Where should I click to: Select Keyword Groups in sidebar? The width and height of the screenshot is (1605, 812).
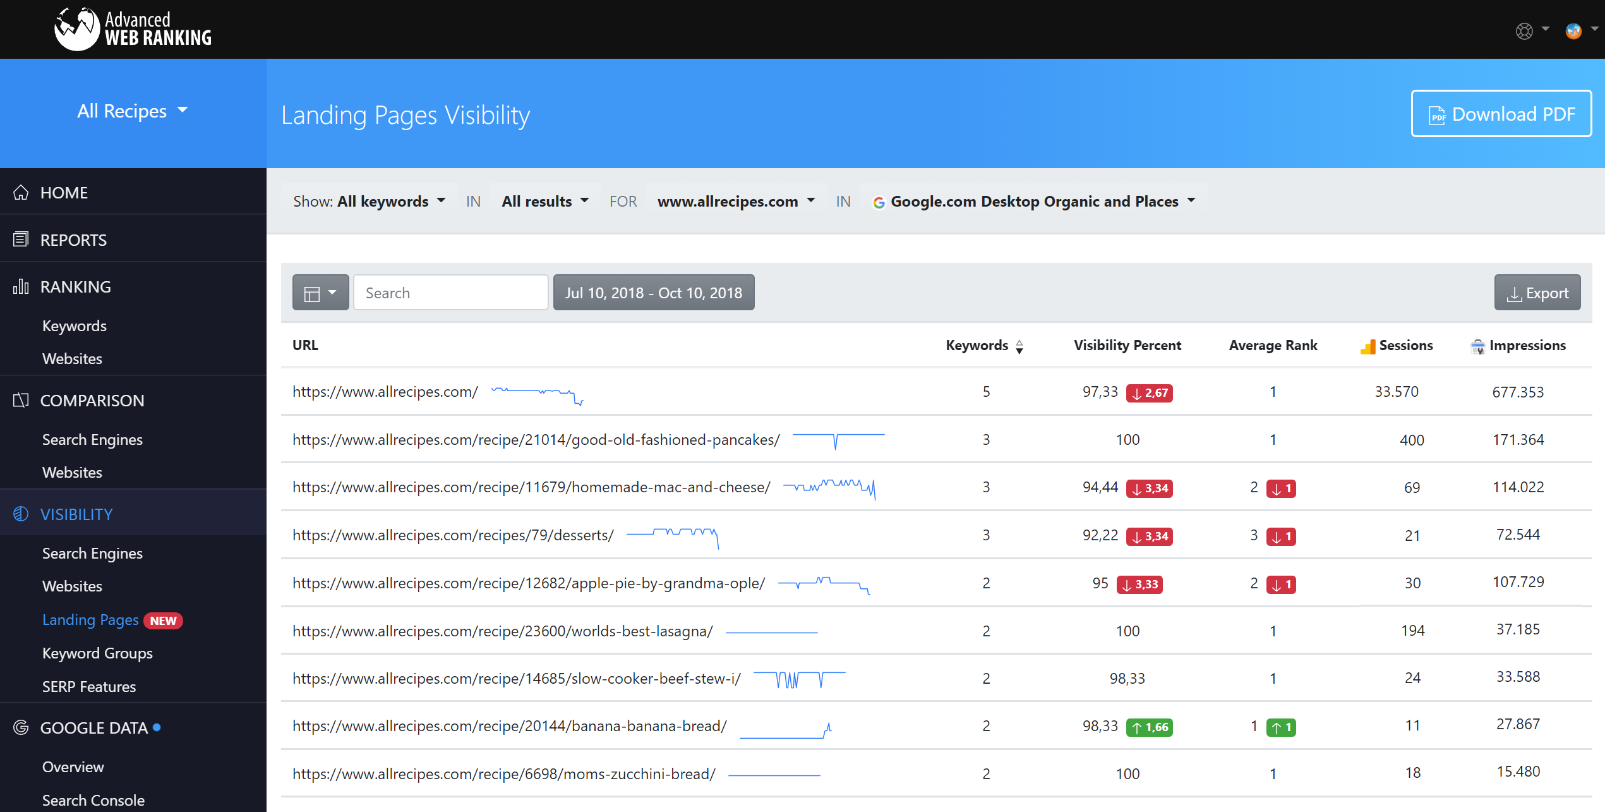97,653
